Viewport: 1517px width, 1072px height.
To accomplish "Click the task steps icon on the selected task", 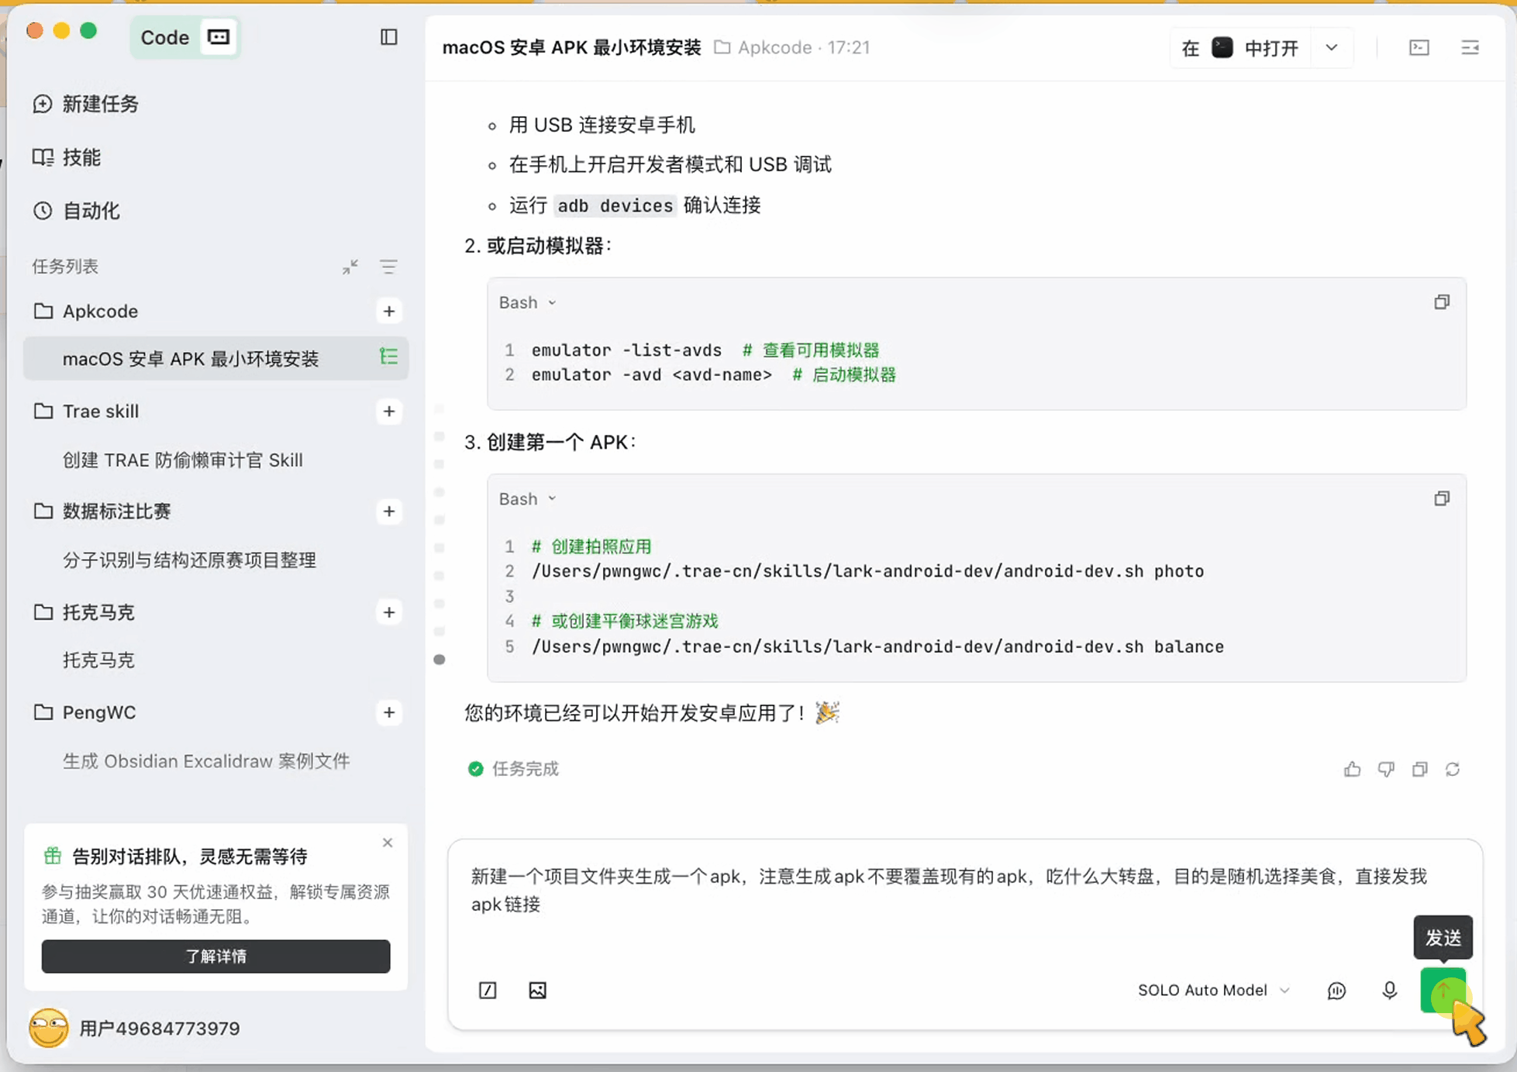I will pyautogui.click(x=388, y=357).
